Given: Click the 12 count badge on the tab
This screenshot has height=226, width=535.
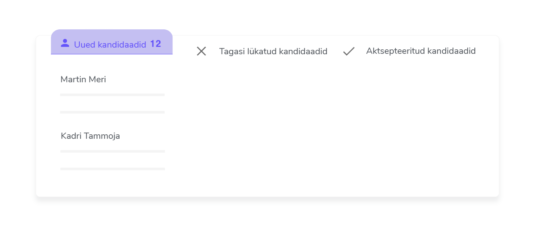Looking at the screenshot, I should [156, 44].
